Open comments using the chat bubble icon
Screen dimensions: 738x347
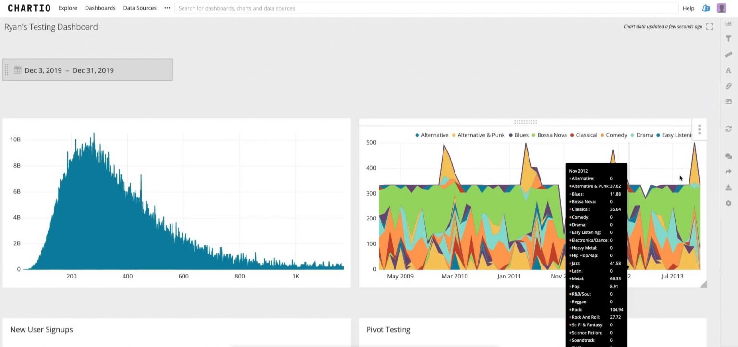pos(728,156)
